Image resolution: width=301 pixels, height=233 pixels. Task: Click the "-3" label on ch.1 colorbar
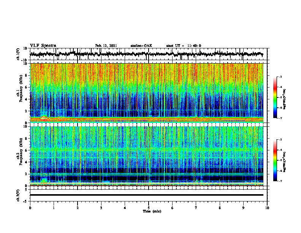tap(280, 77)
